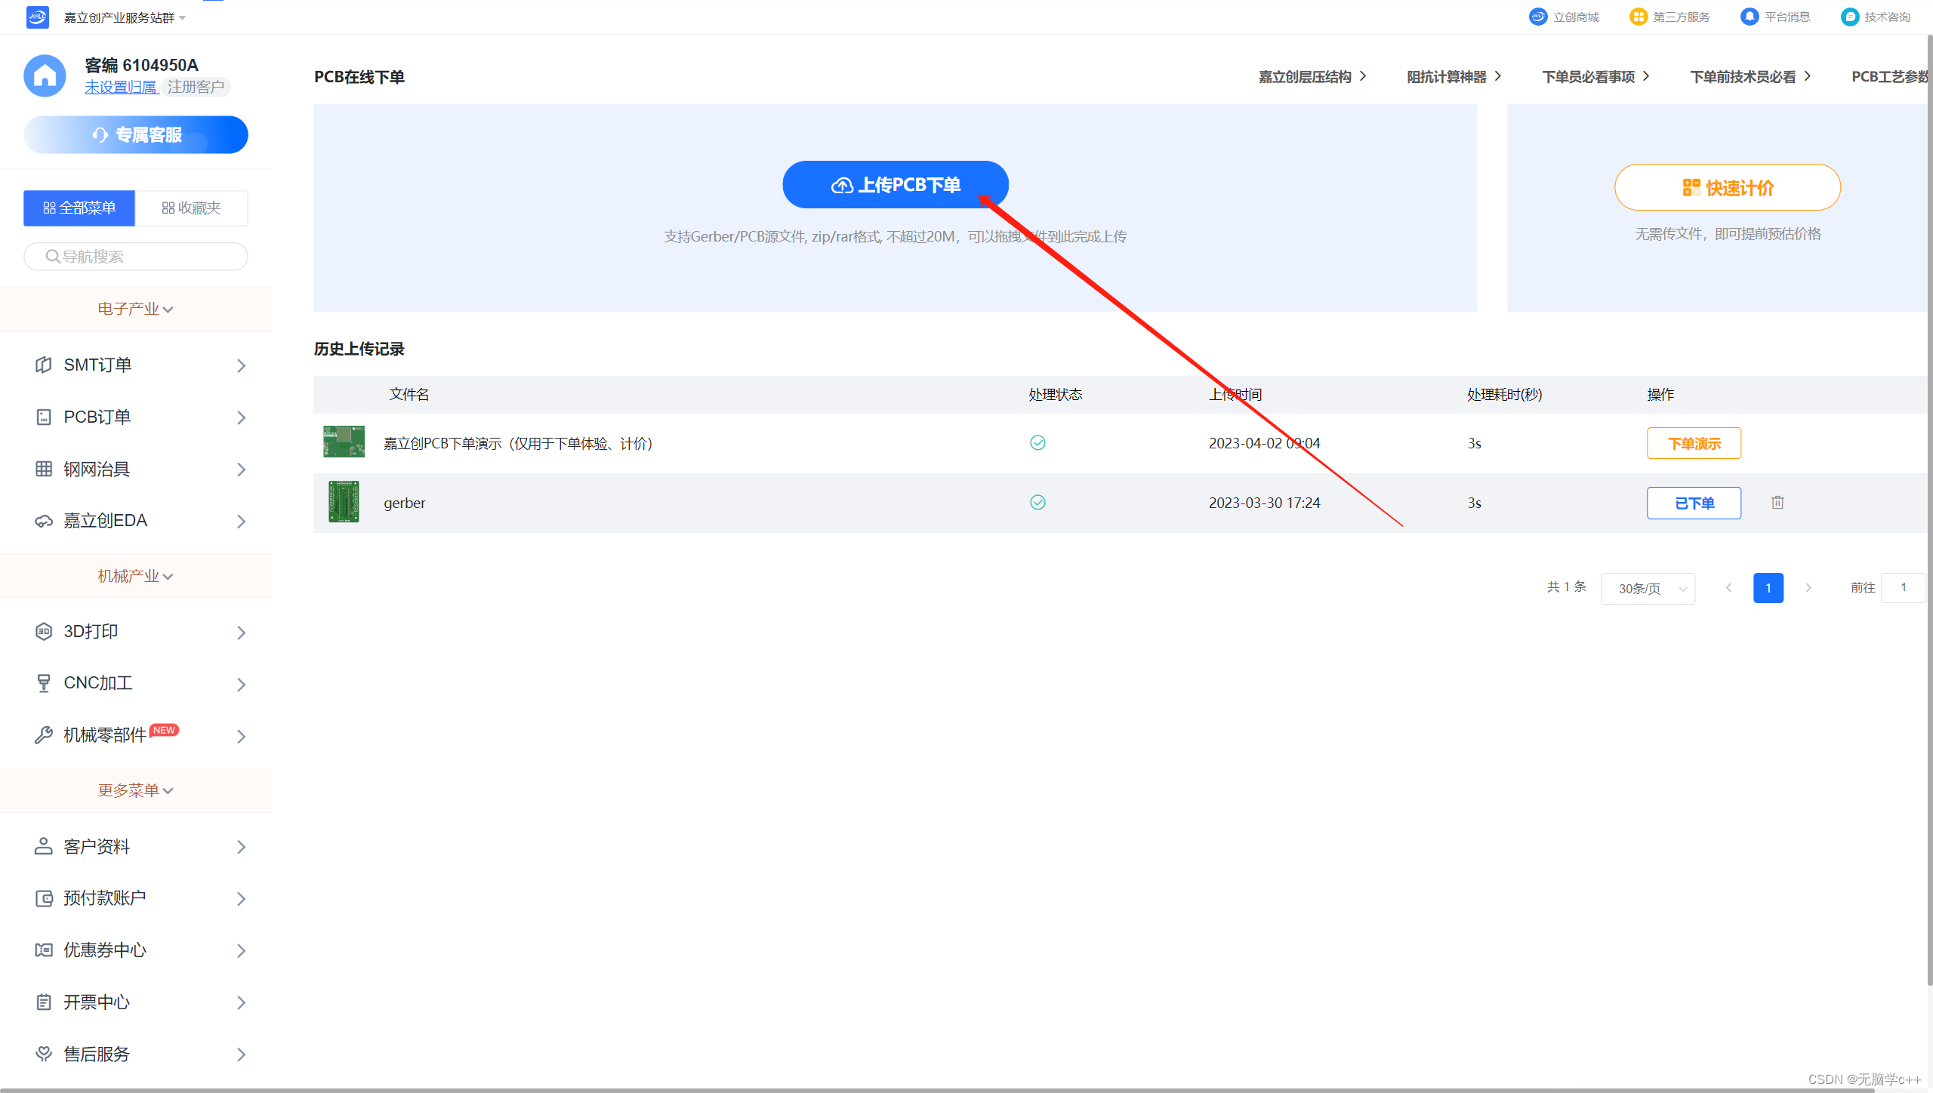1933x1093 pixels.
Task: Click the 上传PCB下单 button
Action: (x=896, y=184)
